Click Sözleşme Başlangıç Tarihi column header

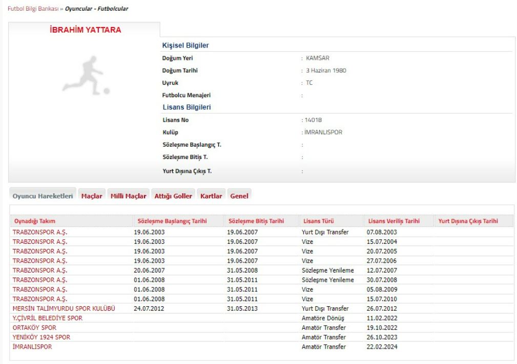pyautogui.click(x=172, y=221)
